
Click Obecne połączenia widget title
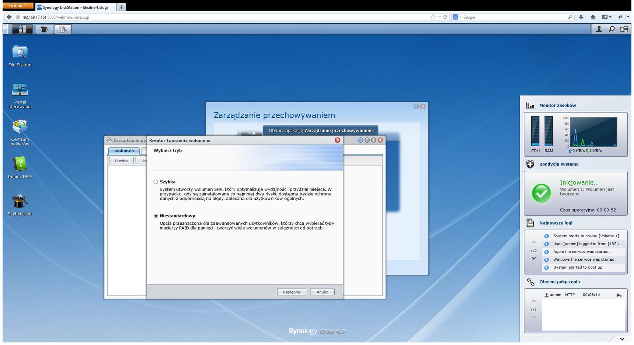560,282
